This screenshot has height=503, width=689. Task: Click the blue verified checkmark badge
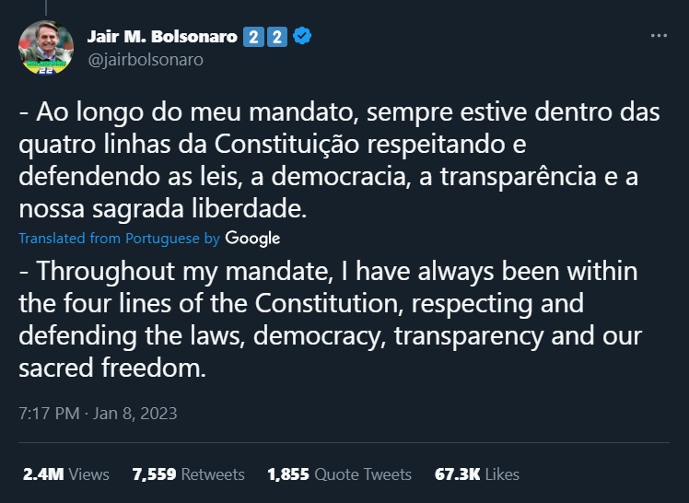pyautogui.click(x=302, y=36)
